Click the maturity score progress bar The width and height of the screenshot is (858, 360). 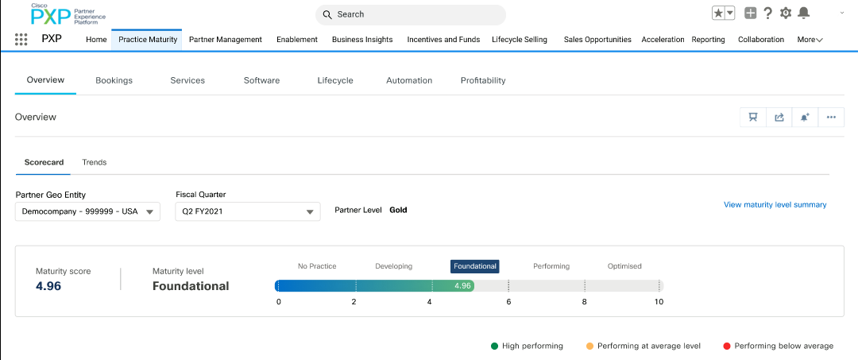(x=469, y=286)
